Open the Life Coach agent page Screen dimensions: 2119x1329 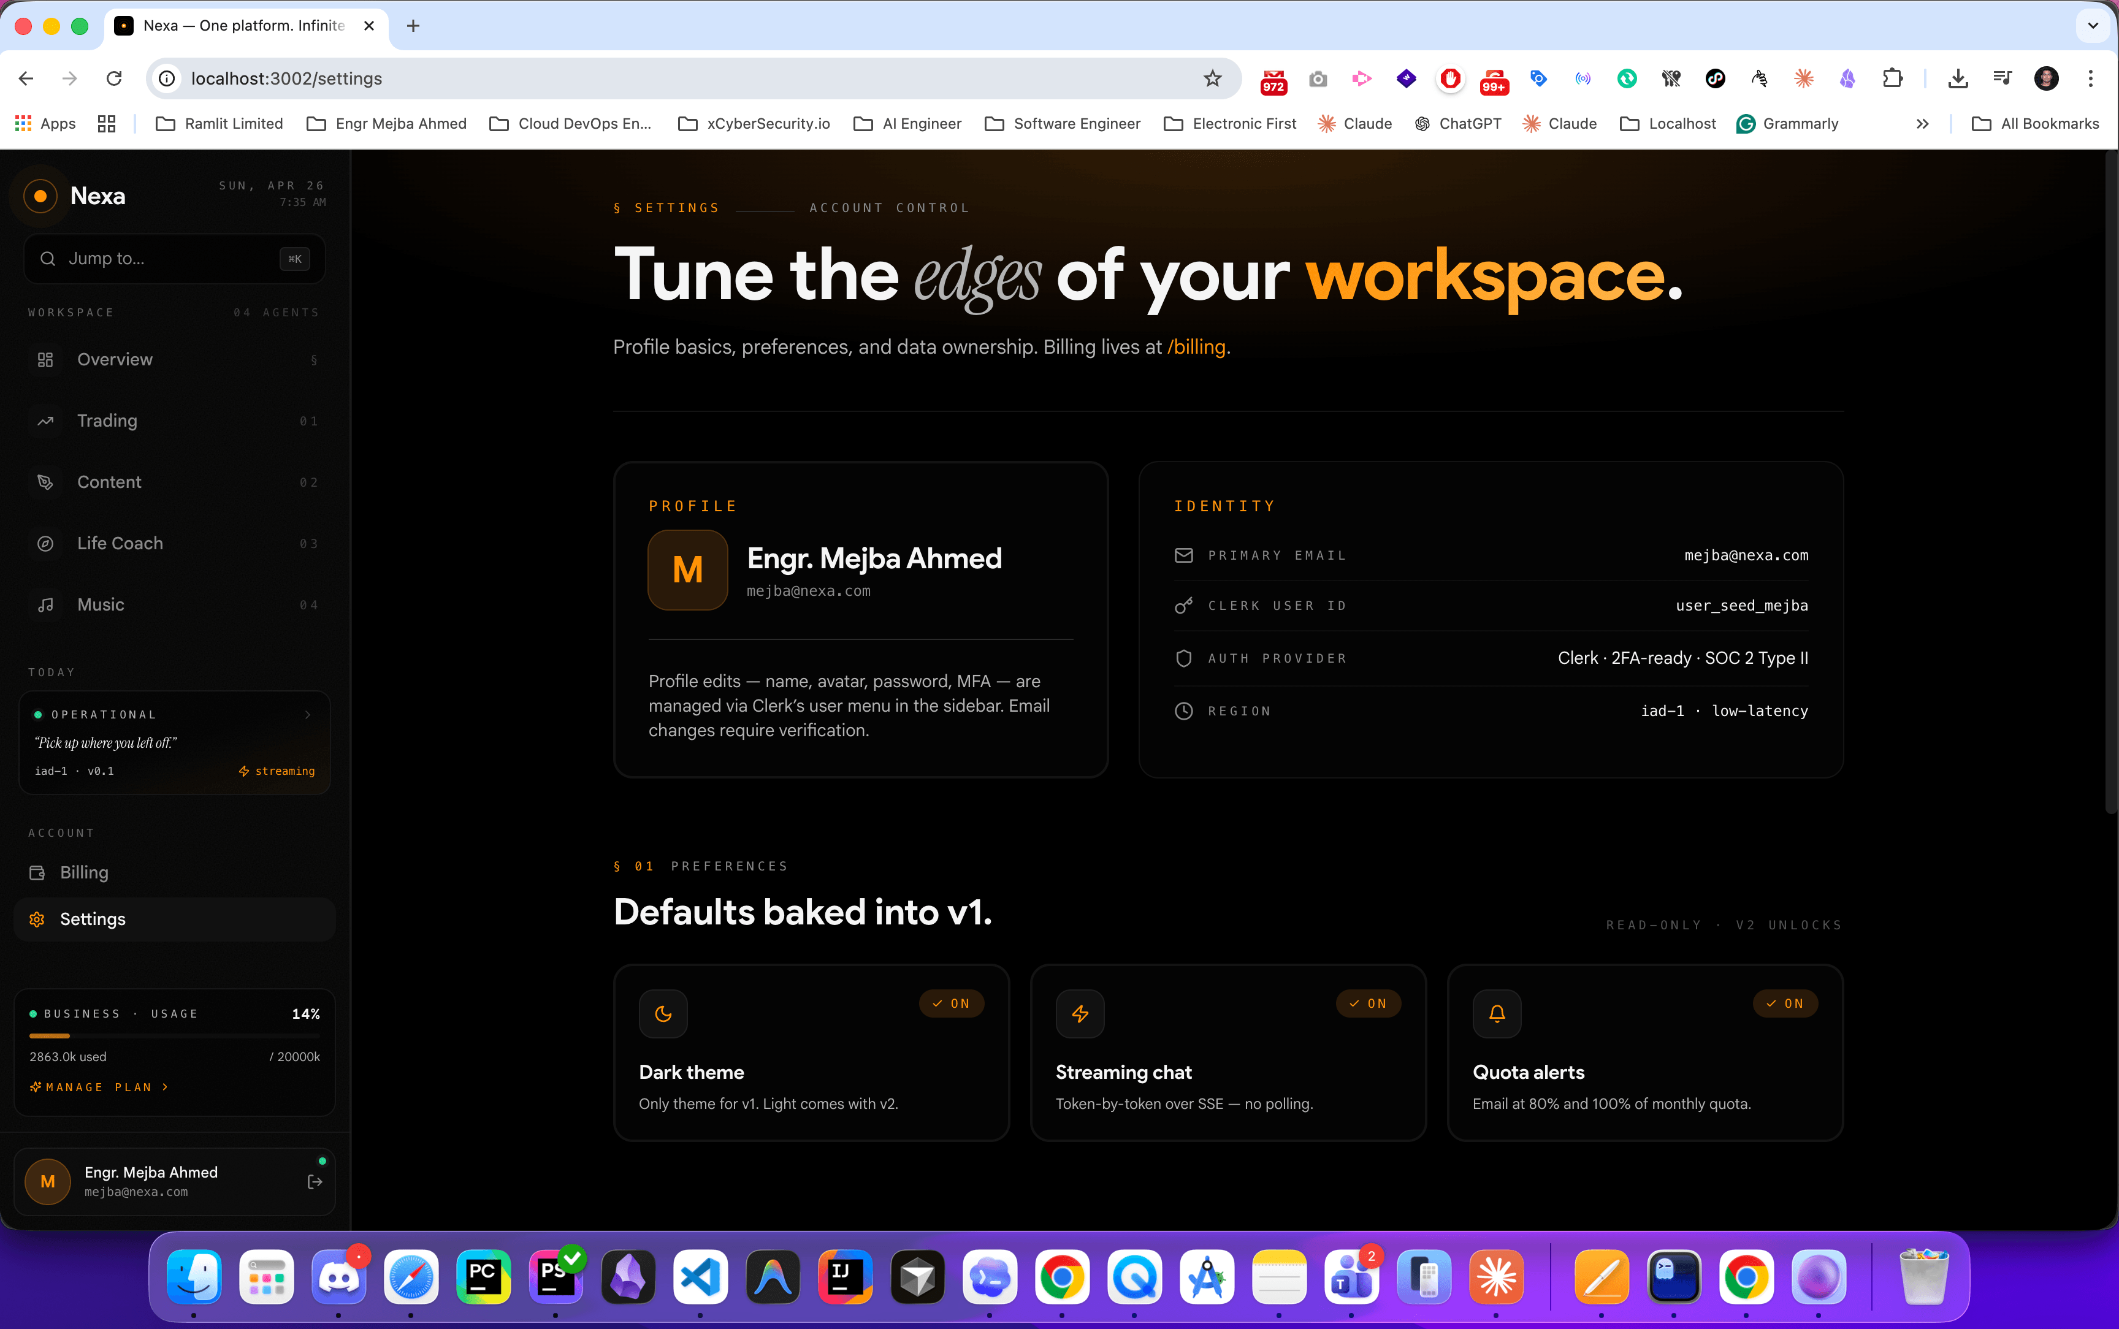175,543
